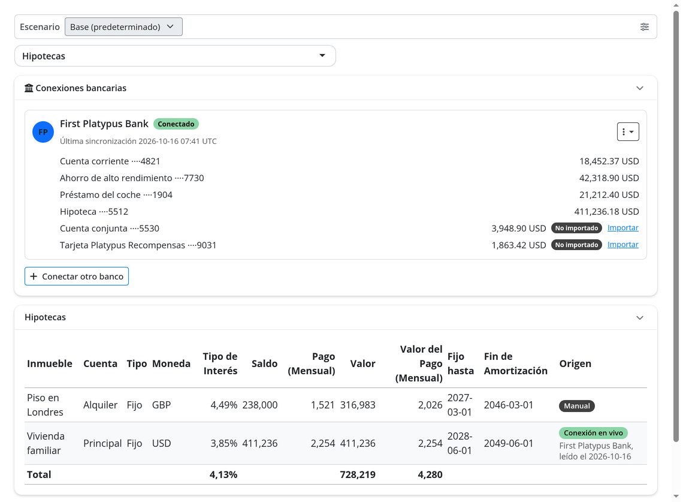Click the 18,452.37 USD balance
Screen dimensions: 695x502
[x=609, y=161]
